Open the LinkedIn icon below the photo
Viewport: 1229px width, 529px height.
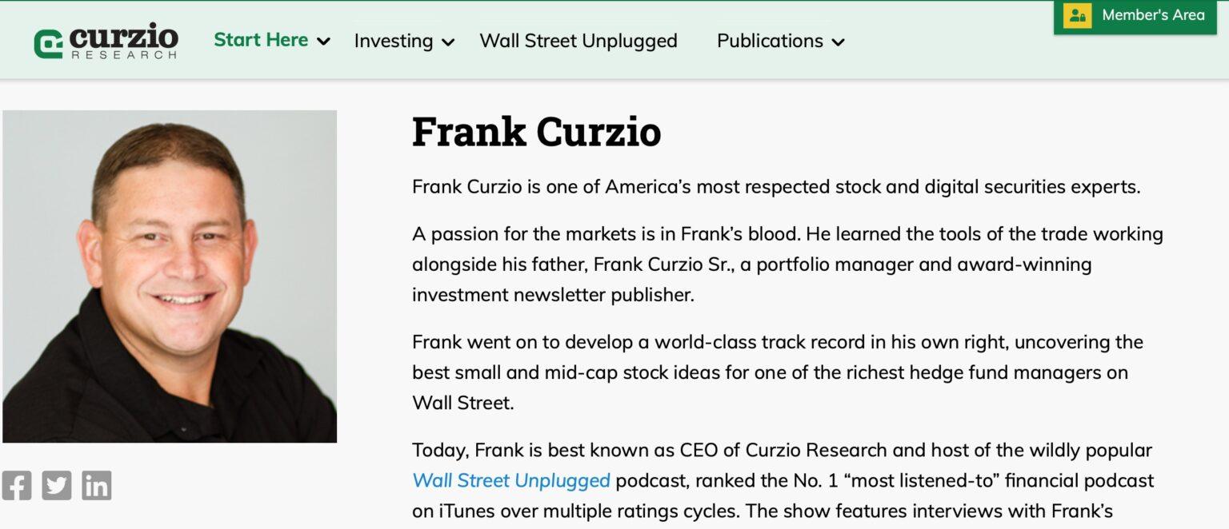click(95, 484)
